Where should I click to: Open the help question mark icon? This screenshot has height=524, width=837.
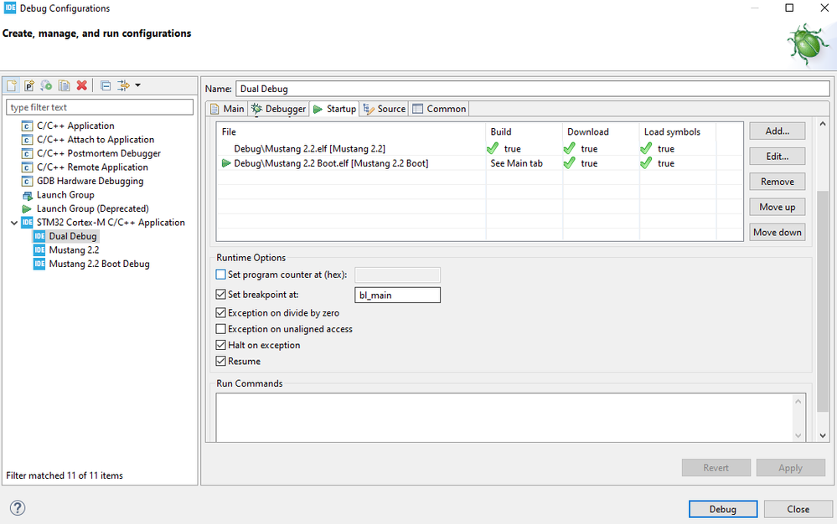pyautogui.click(x=18, y=507)
